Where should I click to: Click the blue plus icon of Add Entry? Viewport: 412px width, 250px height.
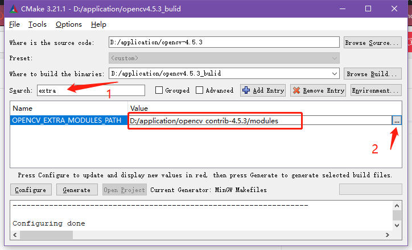[246, 90]
